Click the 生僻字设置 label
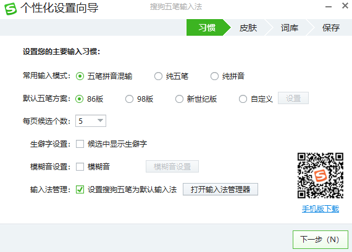This screenshot has width=352, height=252. [51, 144]
